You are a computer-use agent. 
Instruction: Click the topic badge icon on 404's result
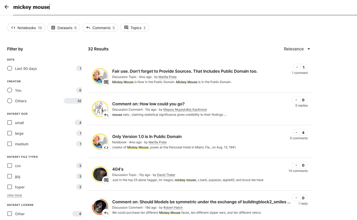point(106,180)
